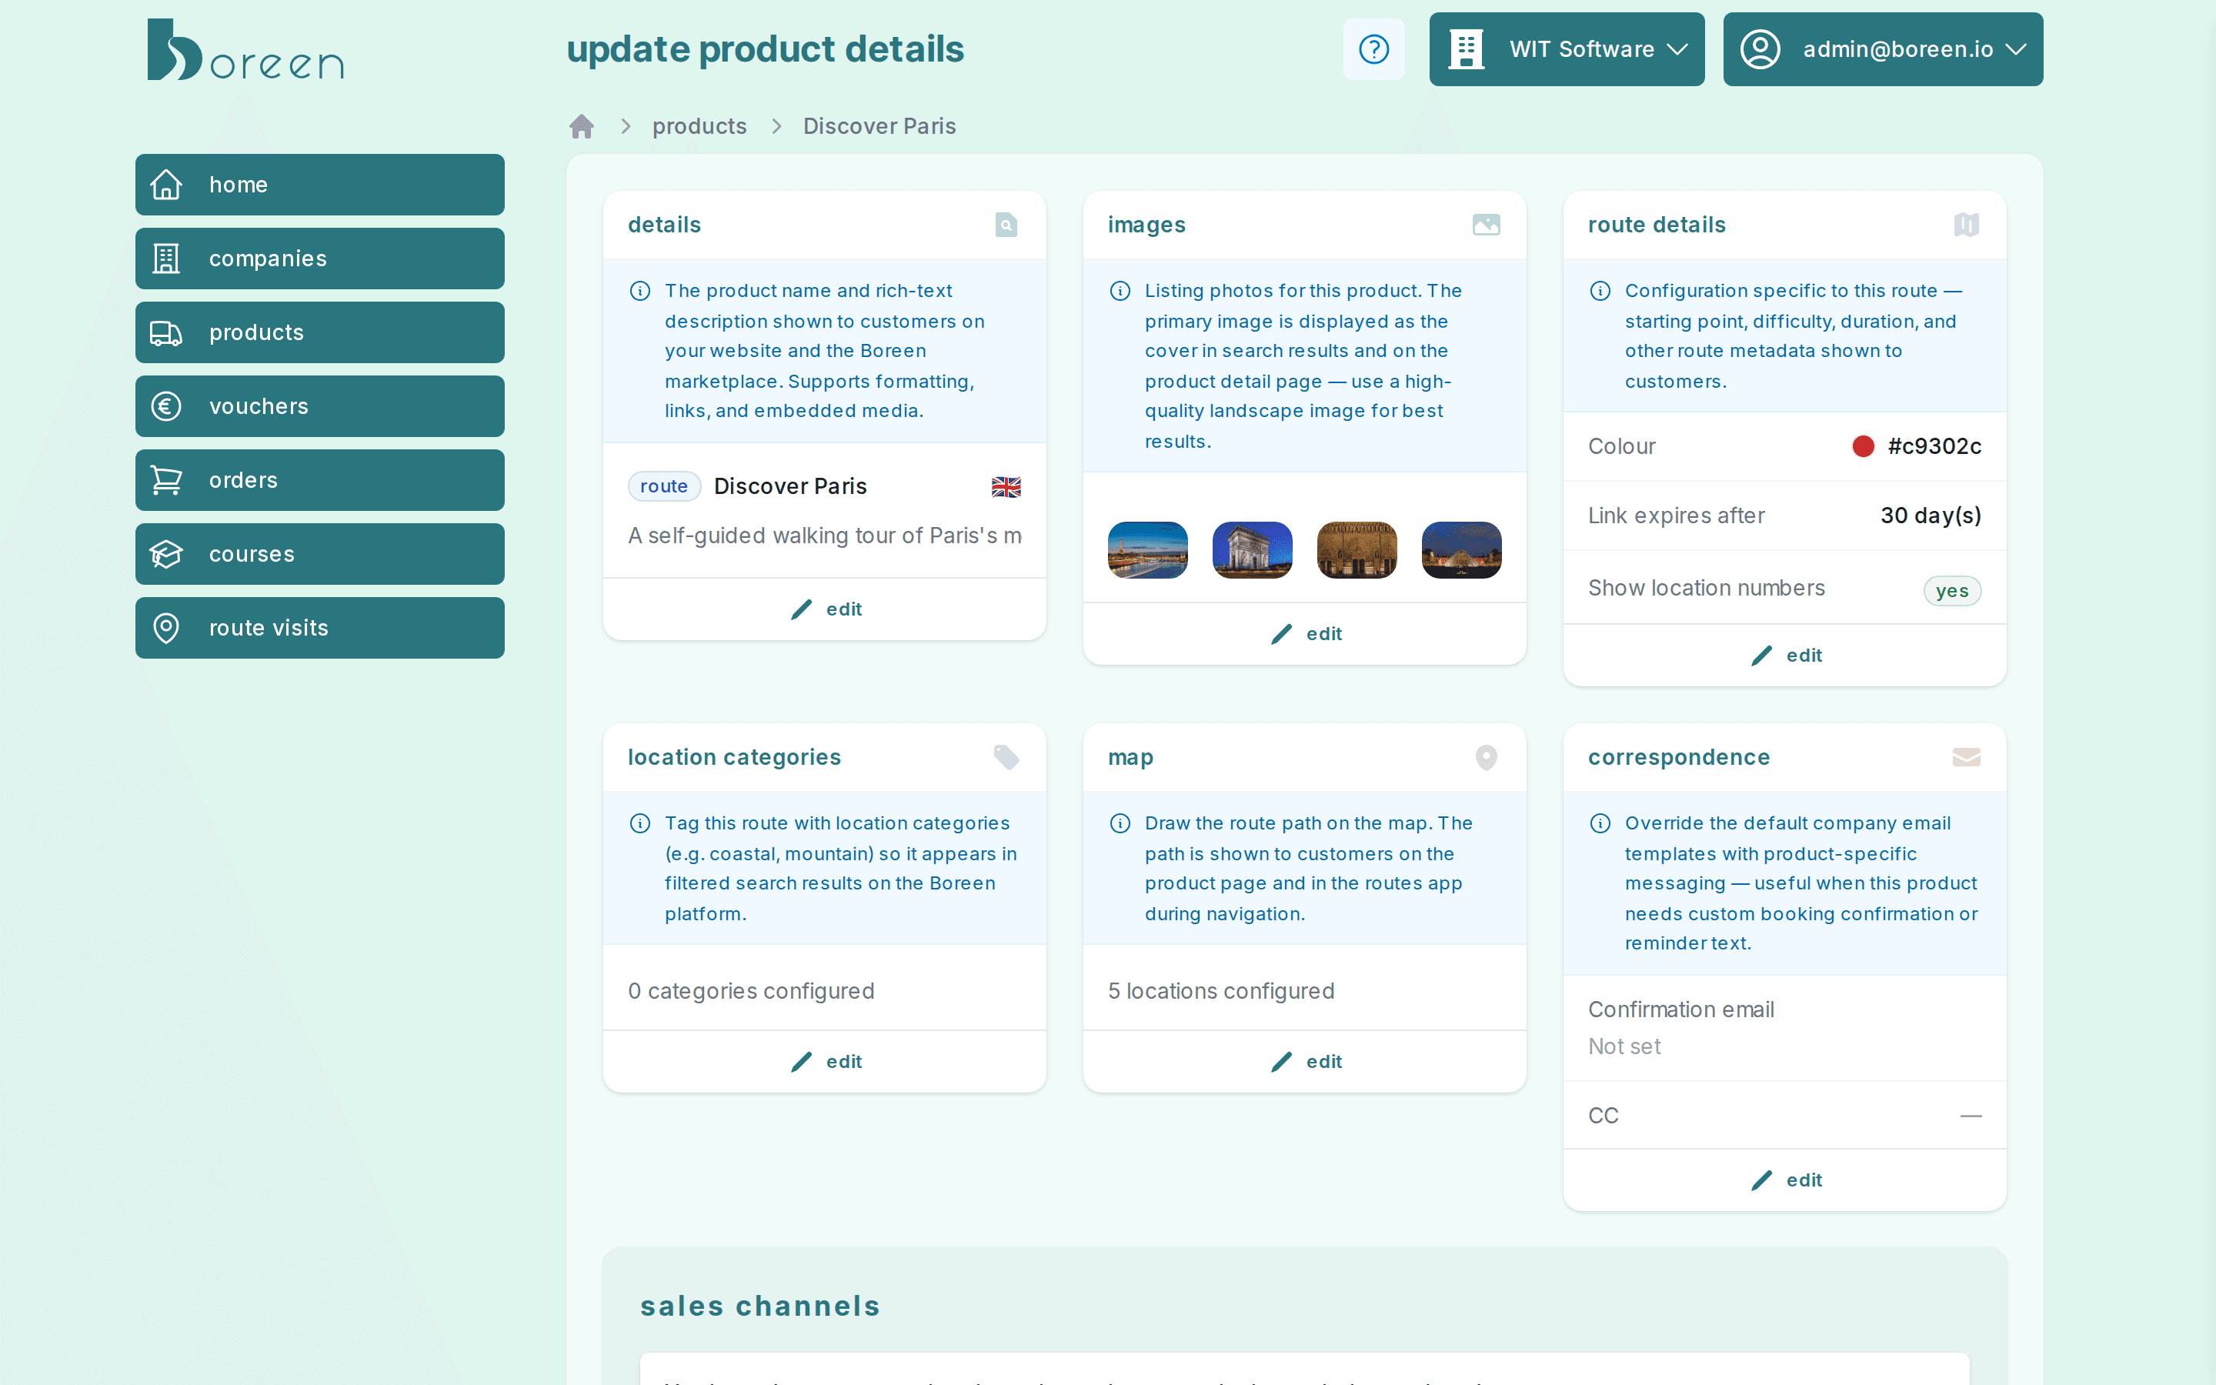
Task: Edit the images card
Action: (x=1305, y=634)
